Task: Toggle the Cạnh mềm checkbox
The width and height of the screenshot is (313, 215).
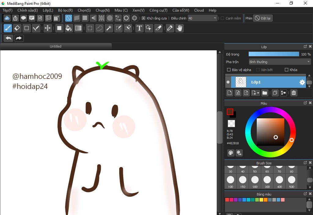Action: tap(222, 18)
